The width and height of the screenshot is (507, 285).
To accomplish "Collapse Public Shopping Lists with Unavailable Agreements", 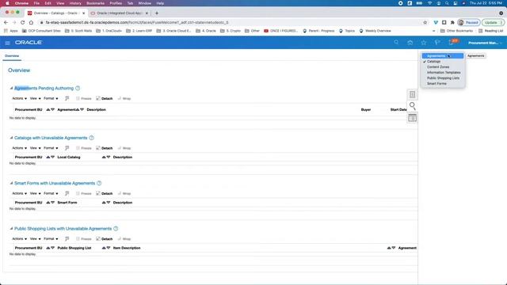I will tap(11, 229).
